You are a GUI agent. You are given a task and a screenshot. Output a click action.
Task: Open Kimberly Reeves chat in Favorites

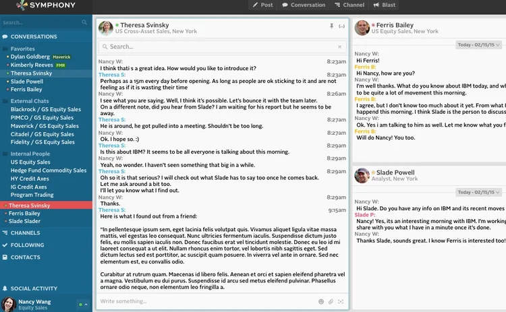click(x=32, y=65)
